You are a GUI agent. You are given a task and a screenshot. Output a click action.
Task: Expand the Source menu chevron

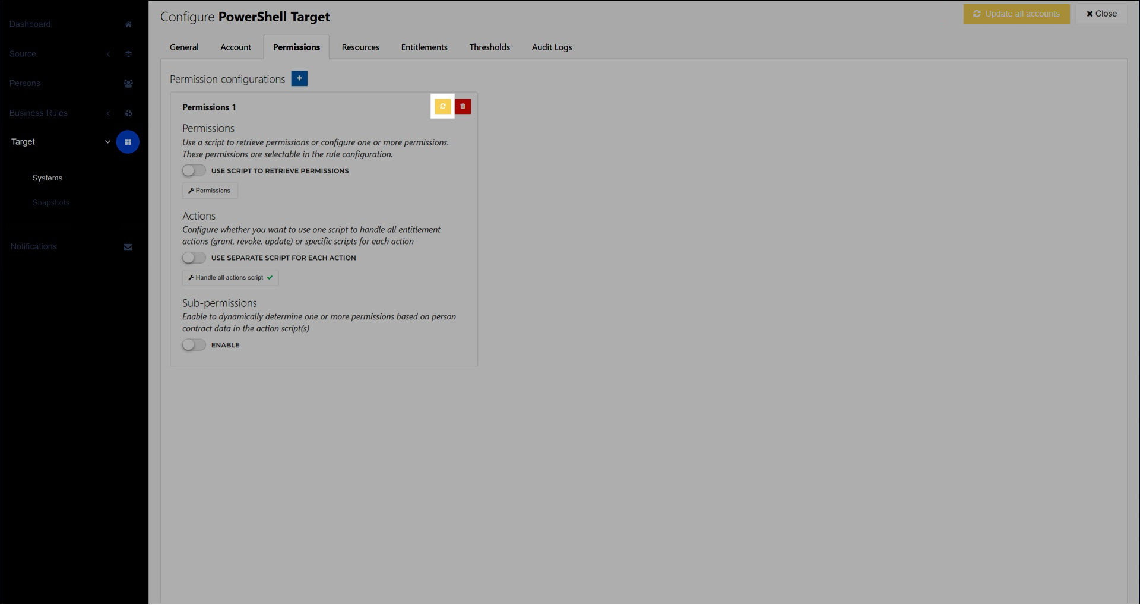click(x=108, y=54)
